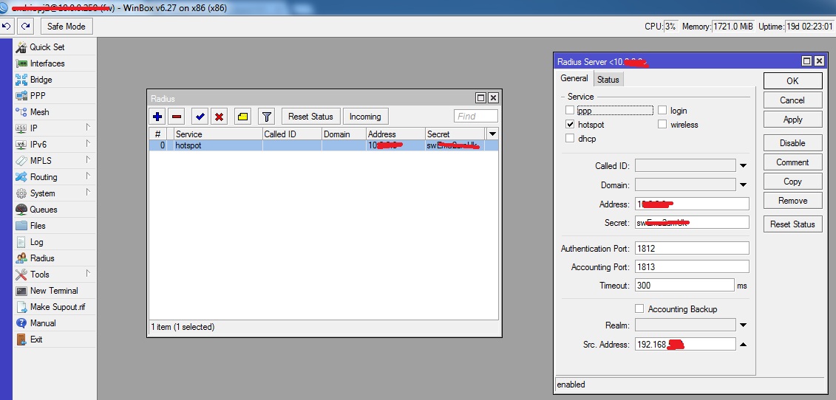Click the Redo arrow icon

tap(25, 26)
